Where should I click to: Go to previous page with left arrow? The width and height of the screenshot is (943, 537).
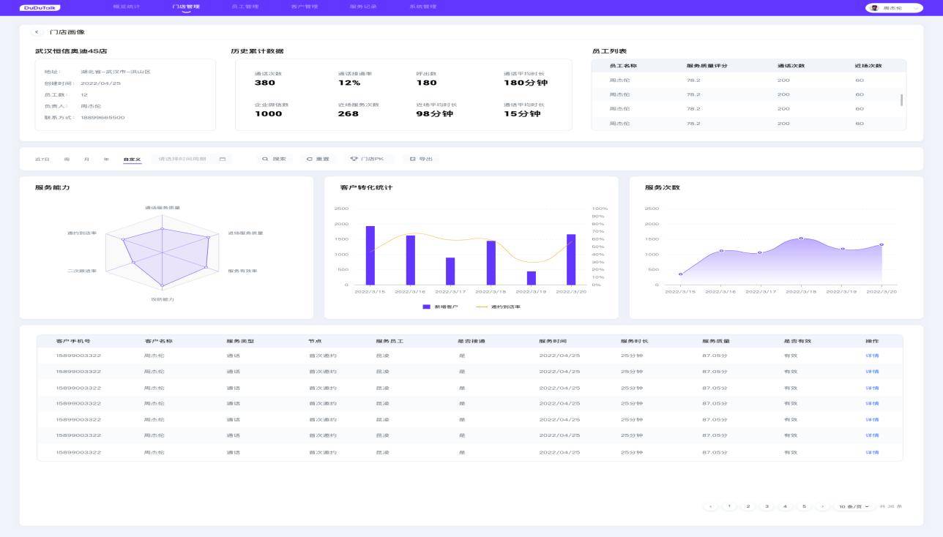point(710,506)
